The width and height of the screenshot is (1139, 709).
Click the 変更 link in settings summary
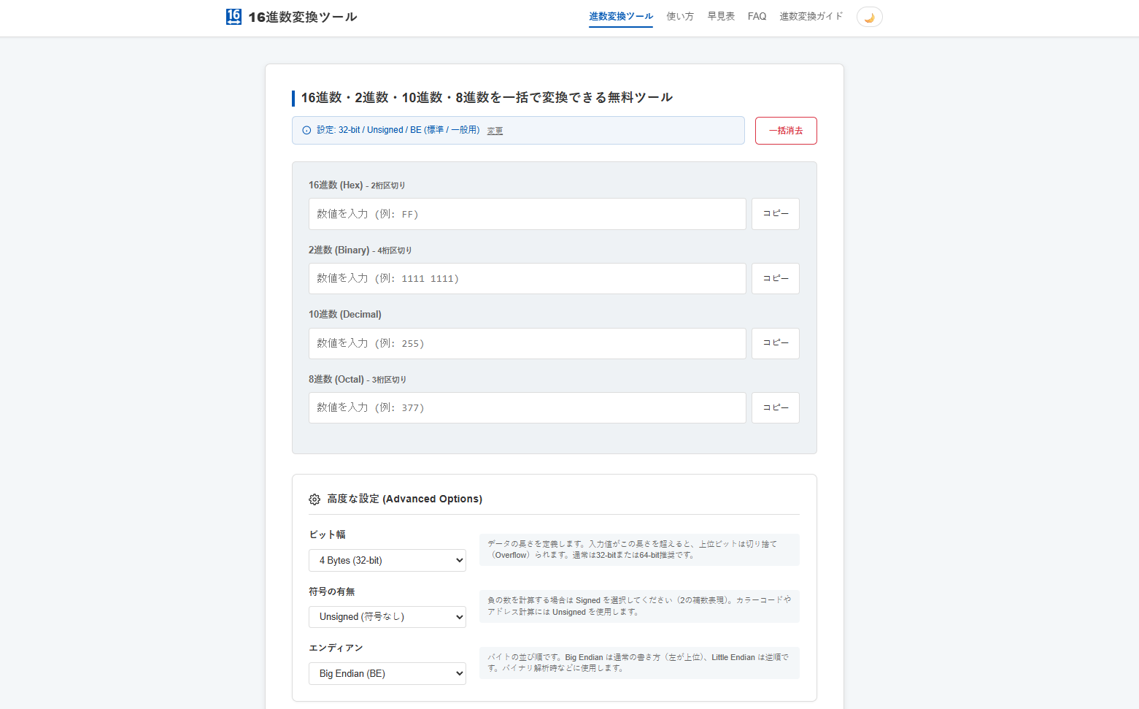pos(495,130)
